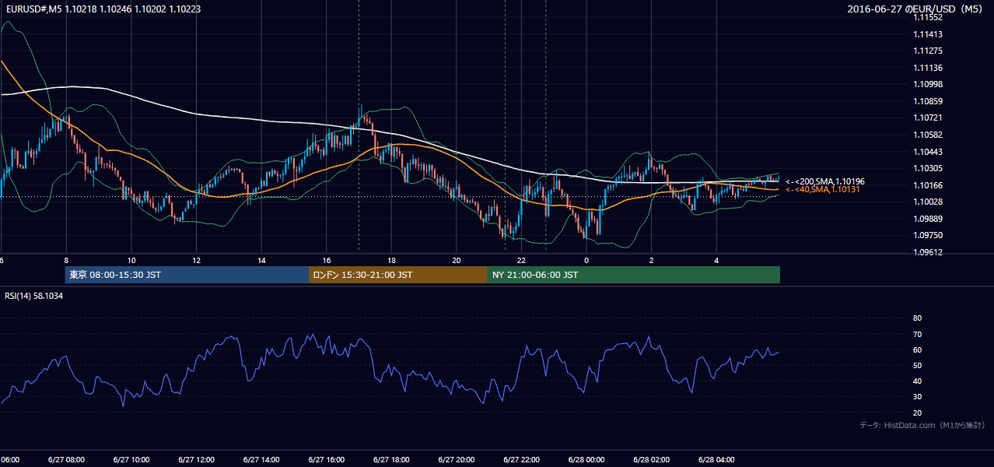Click price level 1.09612 on price axis
Image resolution: width=994 pixels, height=467 pixels.
[x=928, y=252]
